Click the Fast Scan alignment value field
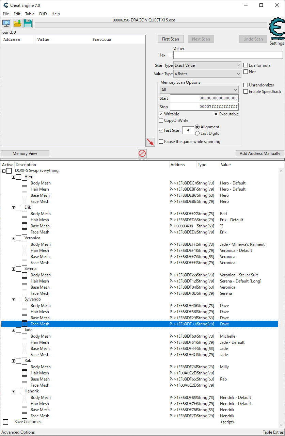This screenshot has height=436, width=285. pyautogui.click(x=188, y=130)
